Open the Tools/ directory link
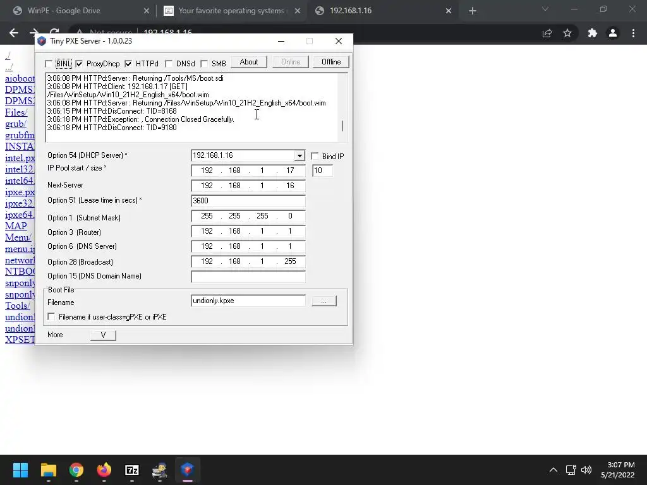Image resolution: width=647 pixels, height=485 pixels. click(x=17, y=306)
